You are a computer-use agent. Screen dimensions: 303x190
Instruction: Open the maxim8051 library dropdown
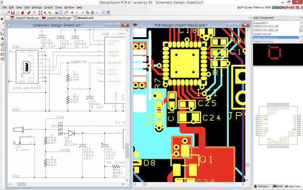click(x=300, y=23)
